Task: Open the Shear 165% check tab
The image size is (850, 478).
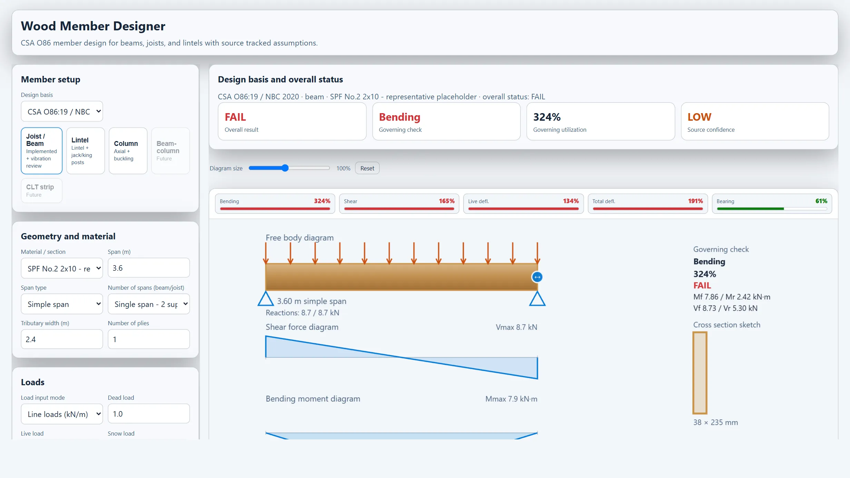Action: 399,204
